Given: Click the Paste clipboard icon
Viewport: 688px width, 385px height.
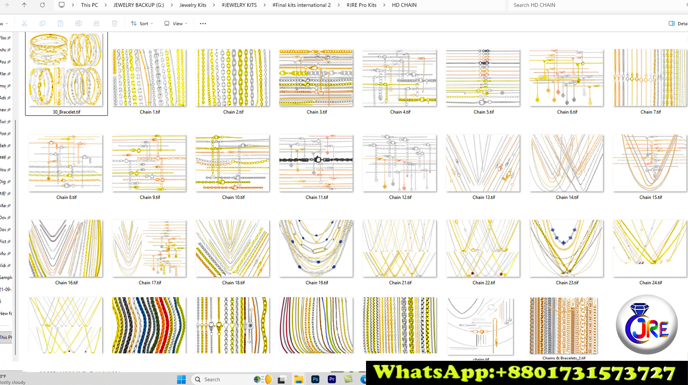Looking at the screenshot, I should click(x=60, y=24).
